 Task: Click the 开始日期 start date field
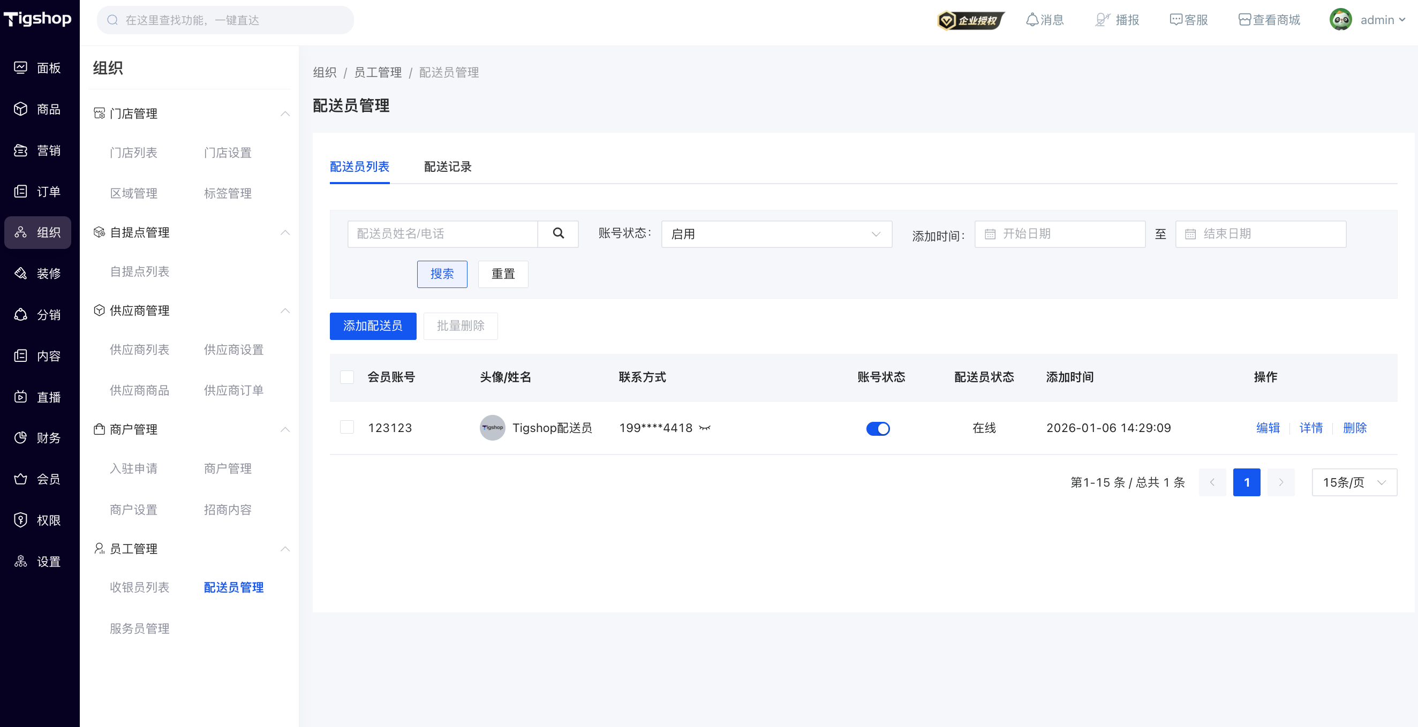pyautogui.click(x=1060, y=234)
